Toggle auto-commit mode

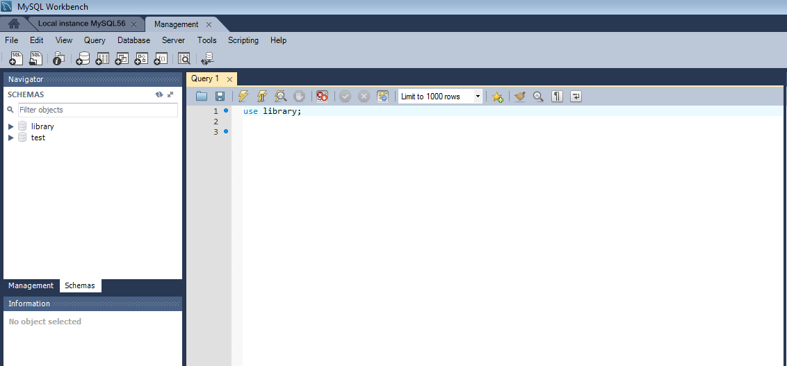382,97
